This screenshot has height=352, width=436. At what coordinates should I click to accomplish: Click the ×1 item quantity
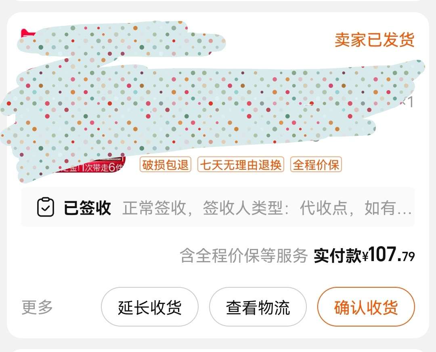pyautogui.click(x=408, y=103)
